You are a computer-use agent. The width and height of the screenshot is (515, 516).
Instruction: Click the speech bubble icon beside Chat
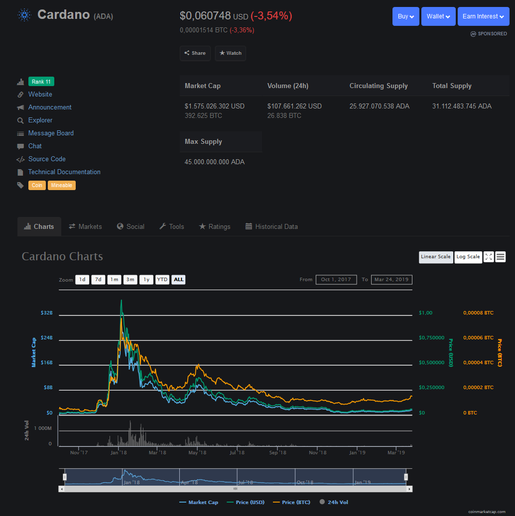click(x=20, y=146)
